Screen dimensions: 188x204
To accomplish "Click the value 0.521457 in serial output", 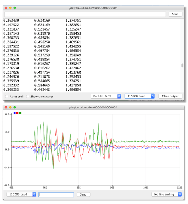I will coord(42,29).
